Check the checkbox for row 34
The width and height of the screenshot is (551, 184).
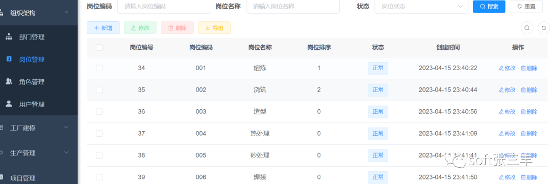point(99,68)
